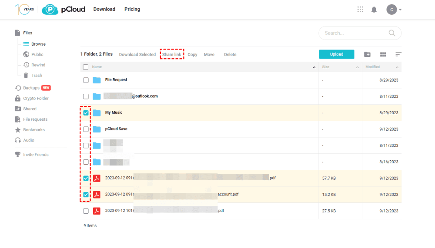Screen dimensions: 435x248
Task: Check the File Request folder checkbox
Action: click(86, 80)
